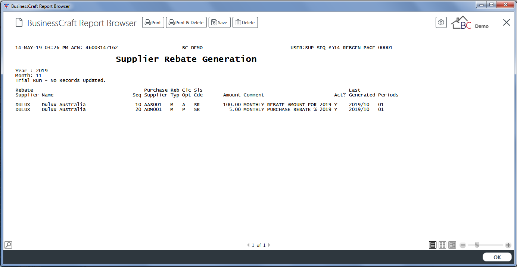Screen dimensions: 517x267
Task: Zoom in with the plus button
Action: coord(508,245)
